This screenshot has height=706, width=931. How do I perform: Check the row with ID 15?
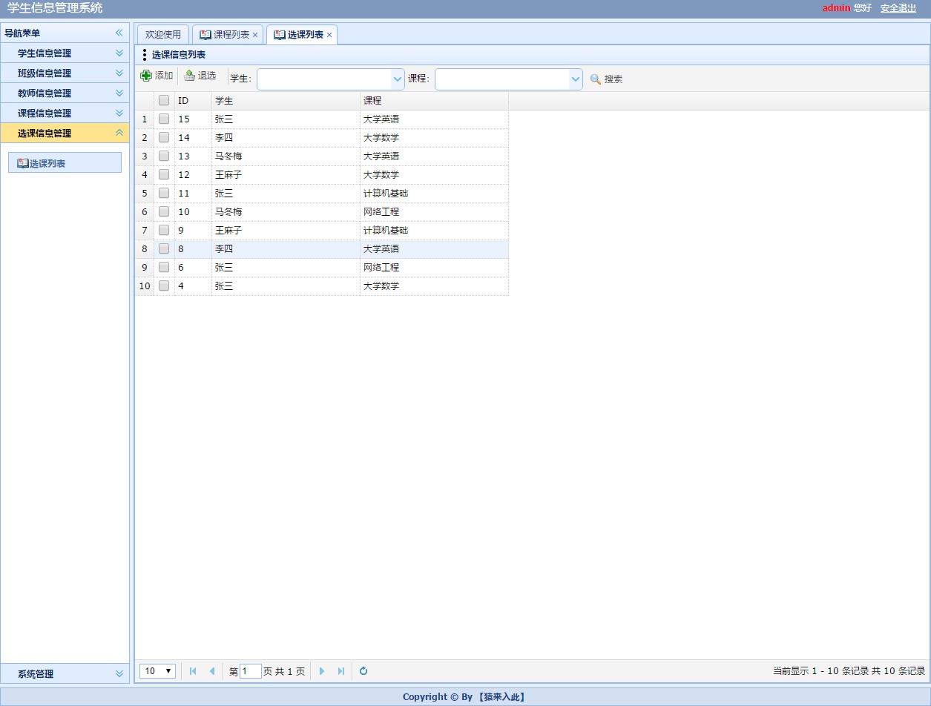(x=164, y=119)
